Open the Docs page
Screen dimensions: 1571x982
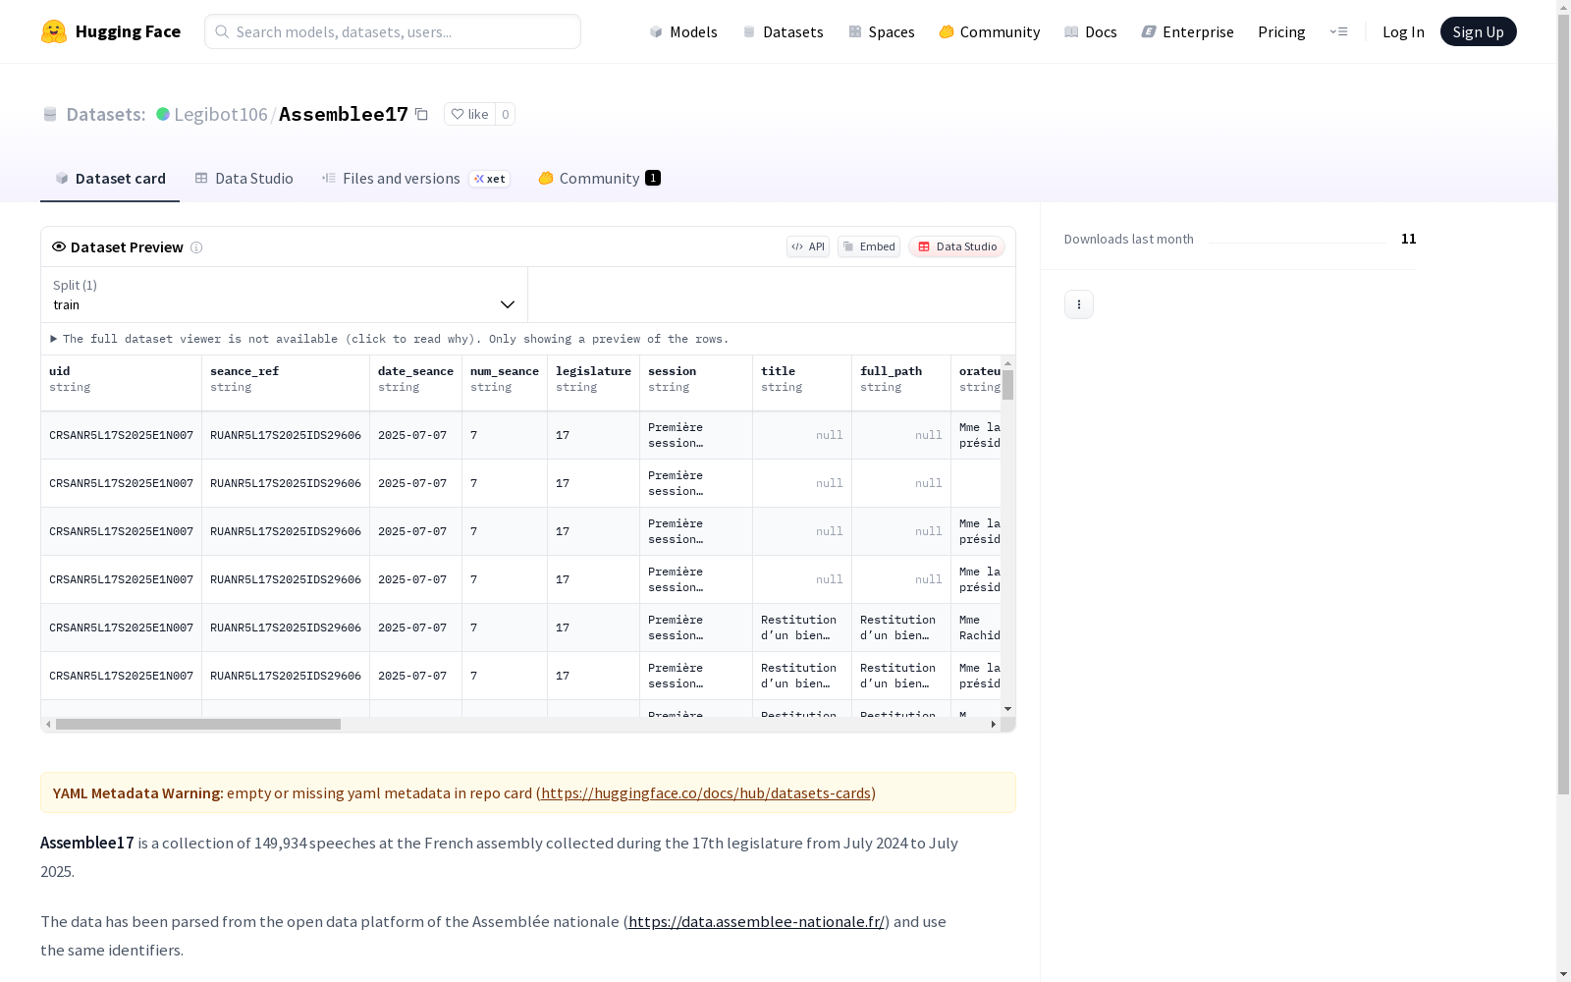(x=1091, y=31)
